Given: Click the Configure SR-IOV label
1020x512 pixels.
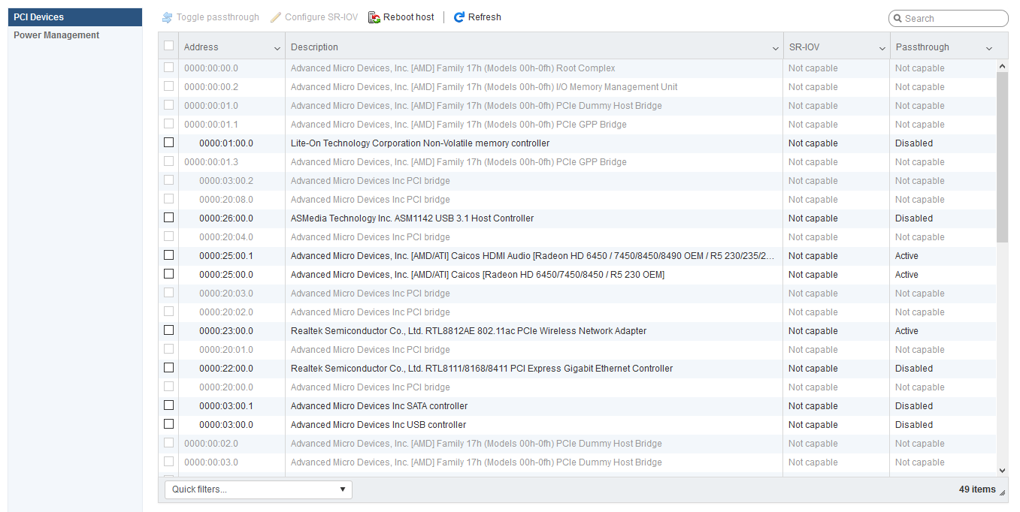Looking at the screenshot, I should click(x=322, y=17).
